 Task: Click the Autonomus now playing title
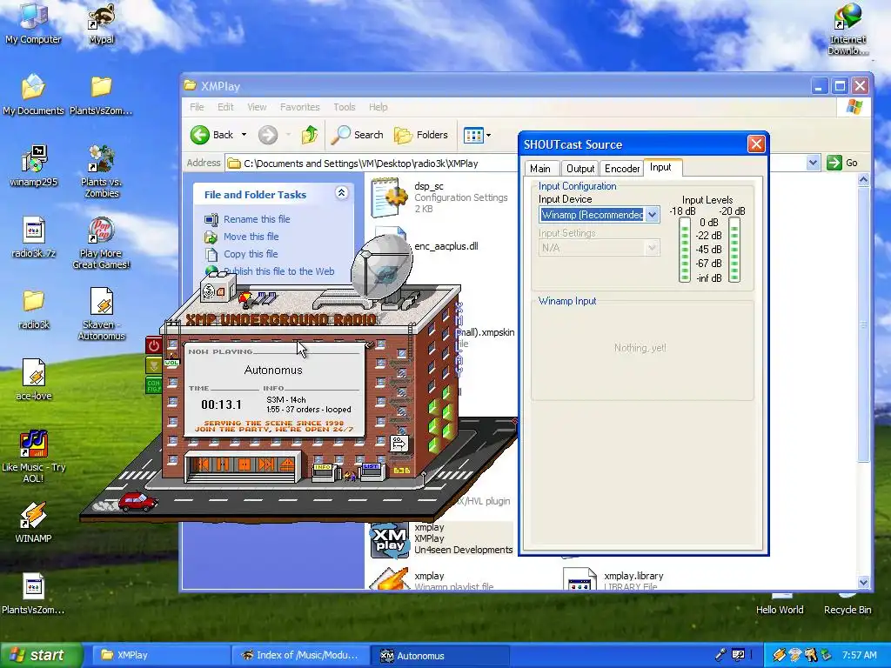[273, 370]
